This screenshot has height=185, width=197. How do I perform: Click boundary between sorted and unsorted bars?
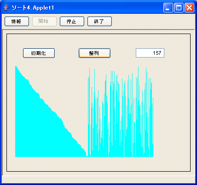(x=88, y=155)
